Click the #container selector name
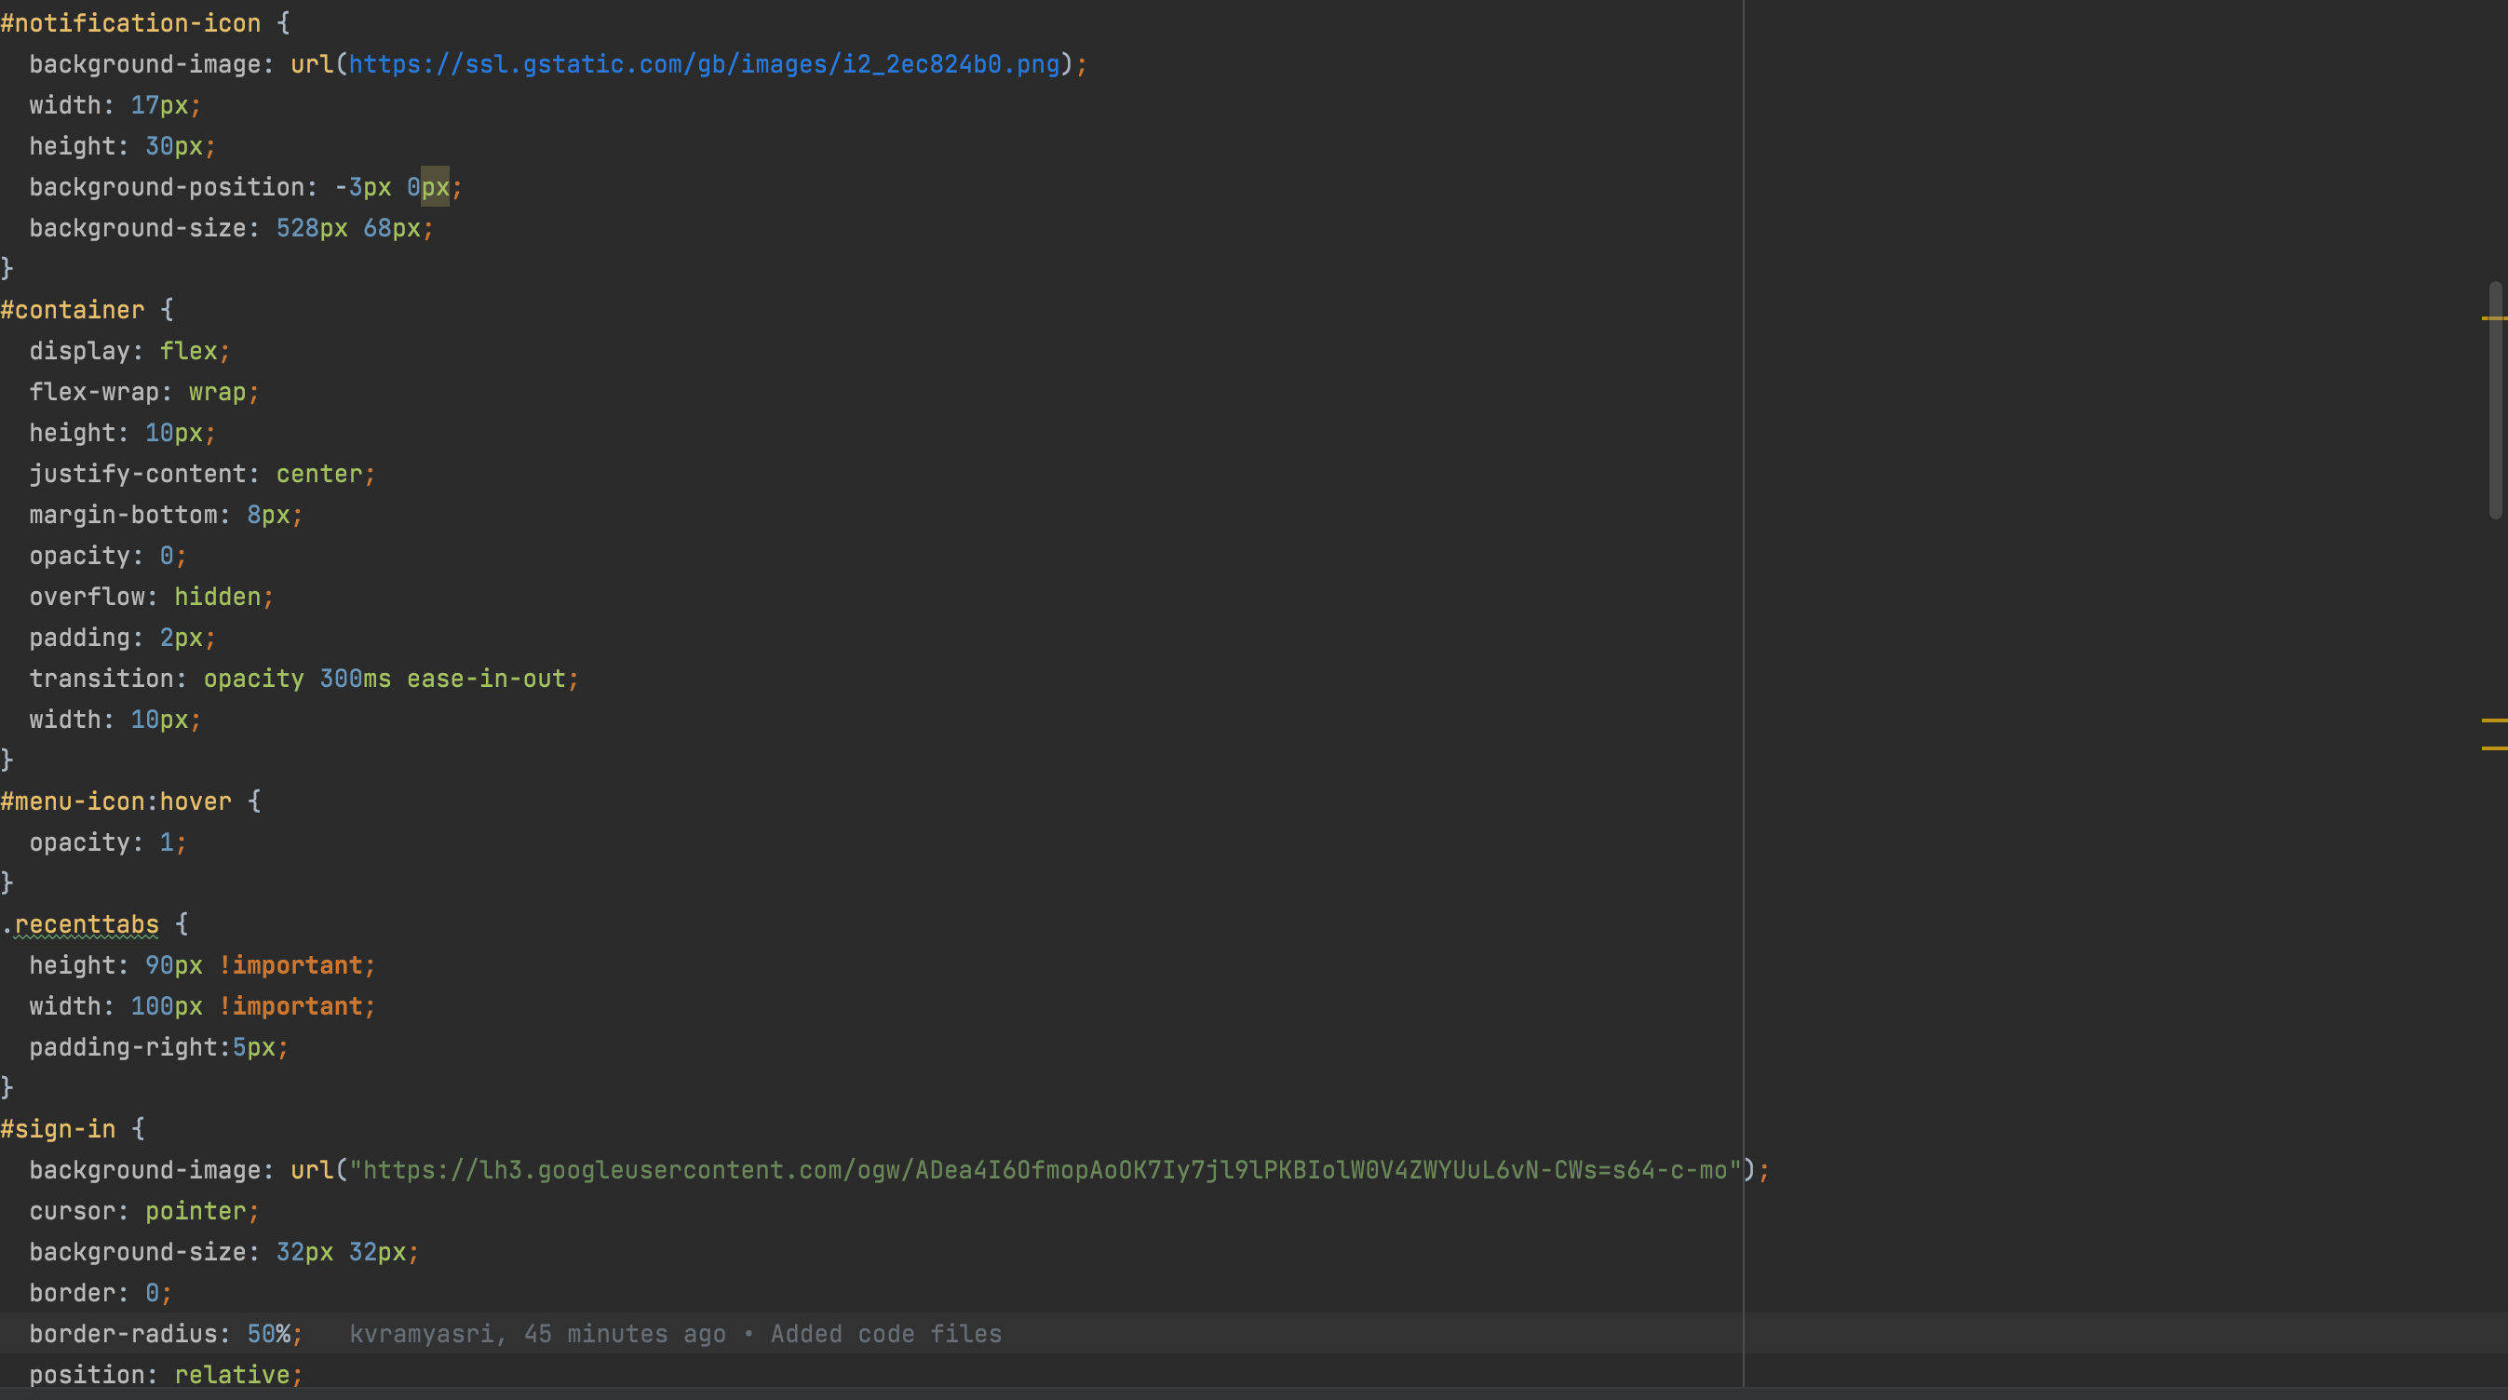The image size is (2508, 1400). (x=73, y=310)
